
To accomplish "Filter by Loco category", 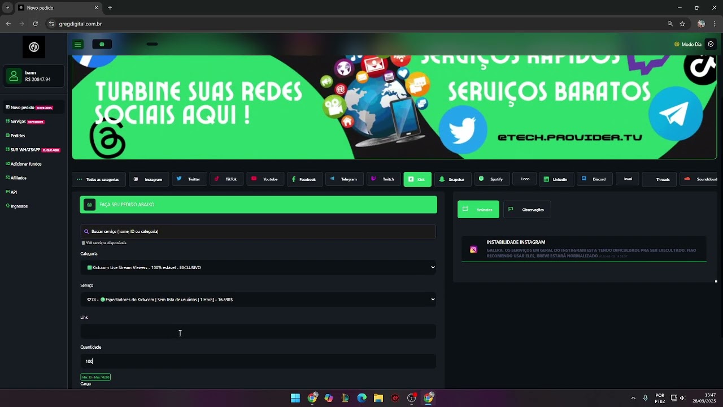I will (525, 179).
